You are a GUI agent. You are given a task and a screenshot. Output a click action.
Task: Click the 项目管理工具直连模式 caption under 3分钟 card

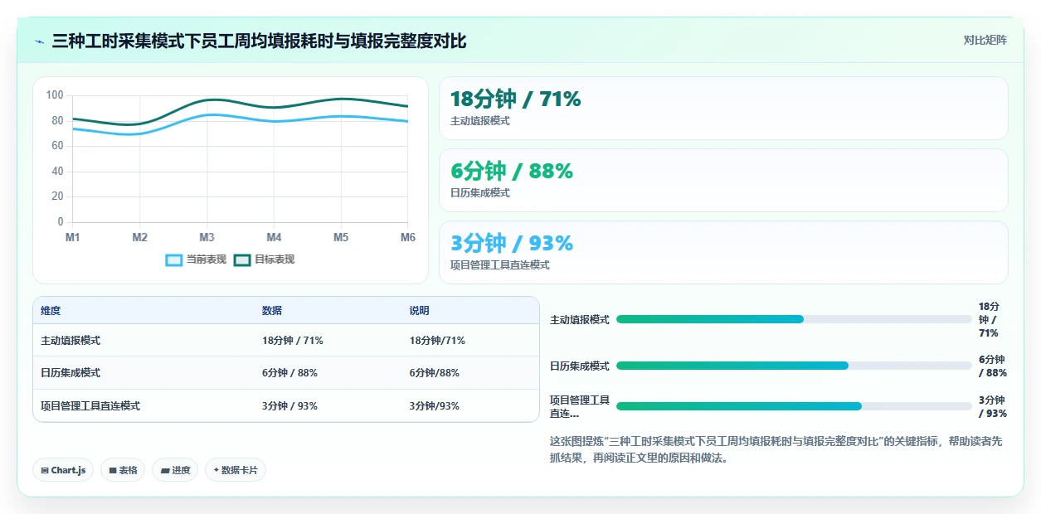(500, 265)
